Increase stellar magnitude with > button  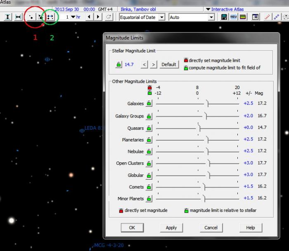point(153,65)
